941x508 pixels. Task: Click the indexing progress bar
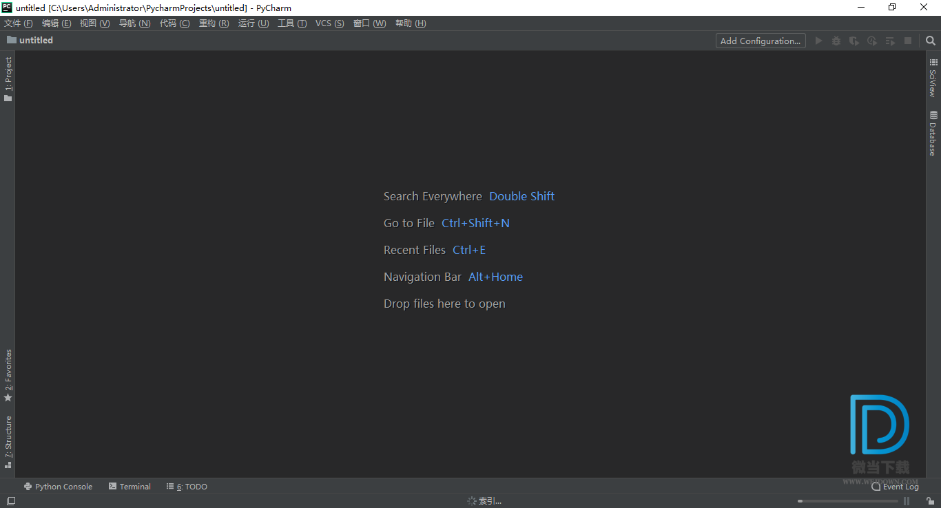pyautogui.click(x=848, y=501)
